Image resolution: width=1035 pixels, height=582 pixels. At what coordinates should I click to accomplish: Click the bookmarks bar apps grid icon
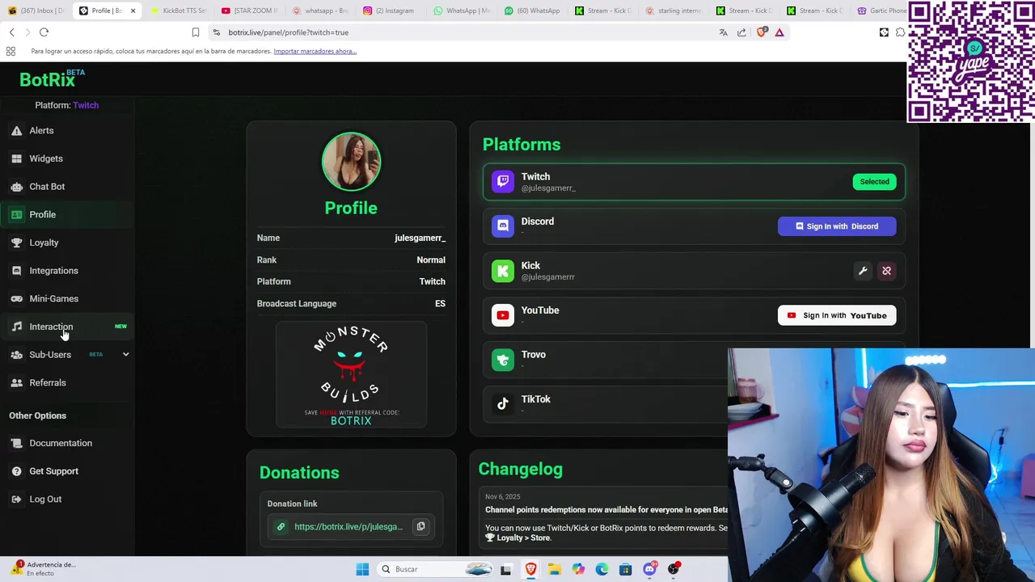click(11, 51)
